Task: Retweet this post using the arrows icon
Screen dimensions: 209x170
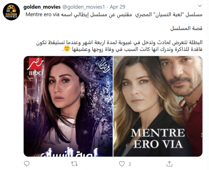Action: (74, 164)
